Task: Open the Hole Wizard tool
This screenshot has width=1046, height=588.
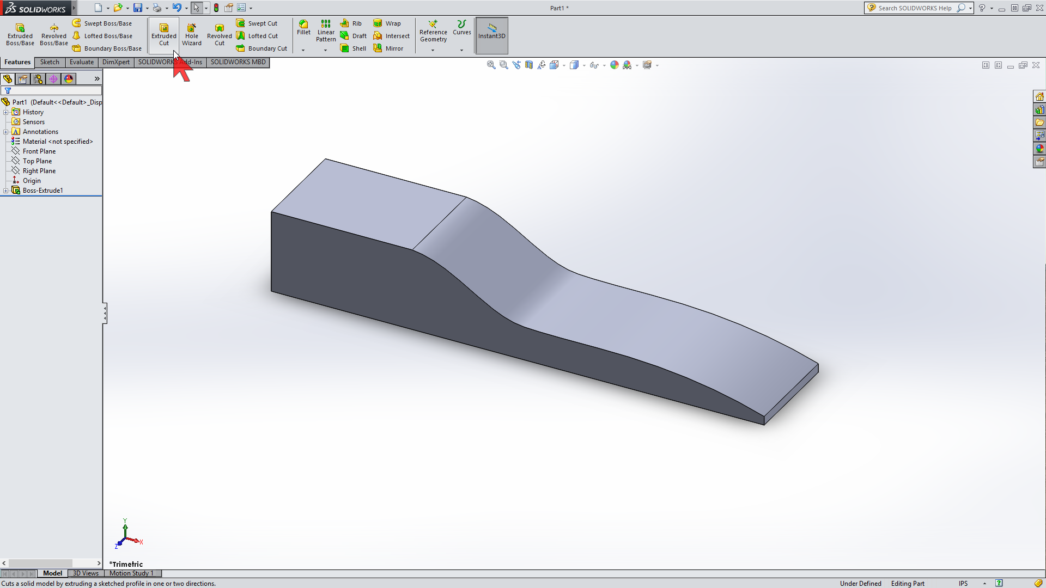Action: [192, 34]
